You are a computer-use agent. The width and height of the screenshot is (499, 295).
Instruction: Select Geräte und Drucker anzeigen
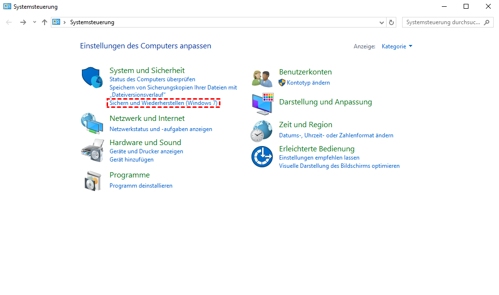(x=146, y=151)
